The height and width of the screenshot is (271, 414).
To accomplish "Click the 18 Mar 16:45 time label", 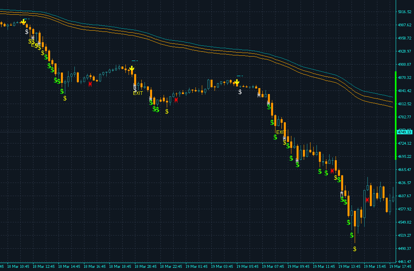I will click(94, 267).
